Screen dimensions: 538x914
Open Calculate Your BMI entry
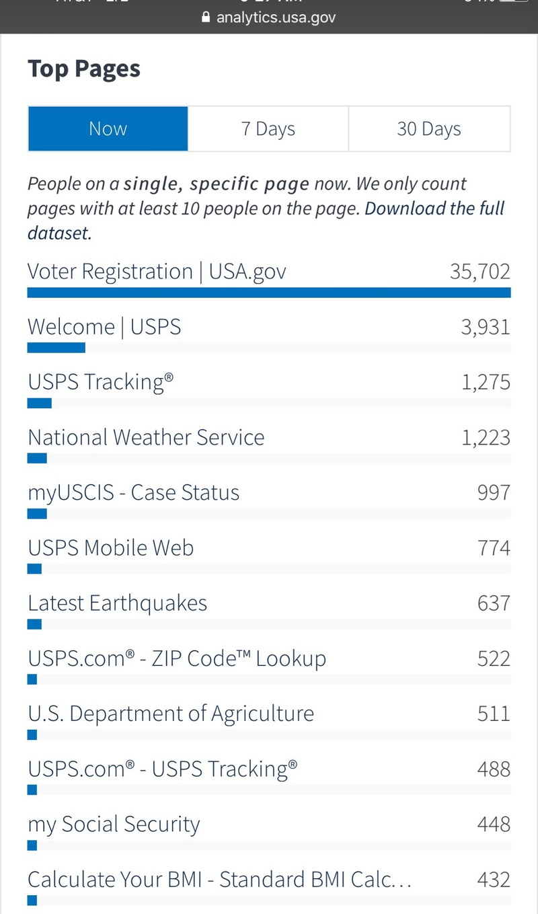[x=219, y=879]
